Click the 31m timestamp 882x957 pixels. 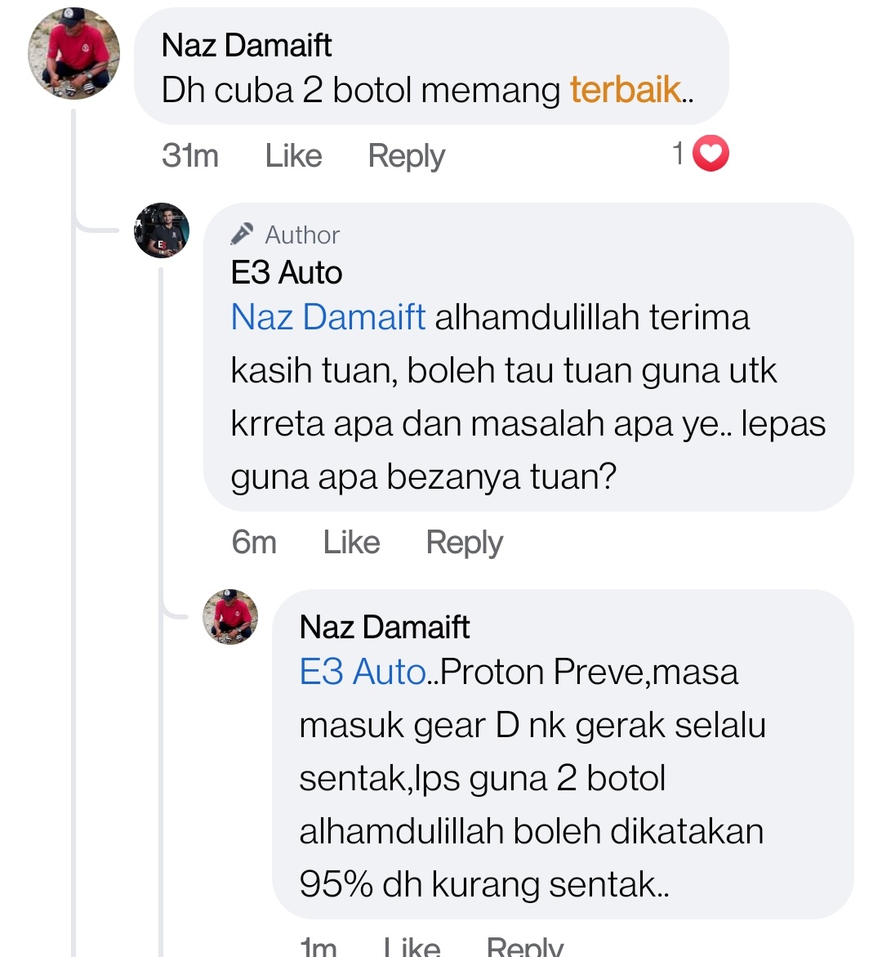click(x=189, y=155)
